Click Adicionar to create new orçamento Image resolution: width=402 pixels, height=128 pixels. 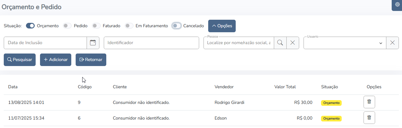coord(56,60)
